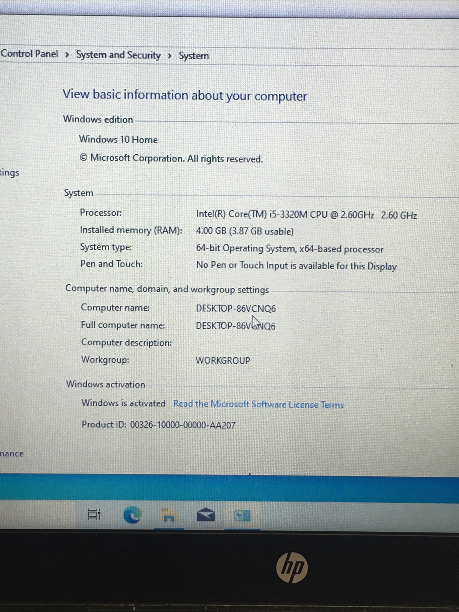Image resolution: width=459 pixels, height=612 pixels.
Task: Select the Windows edition section heading
Action: coord(98,119)
